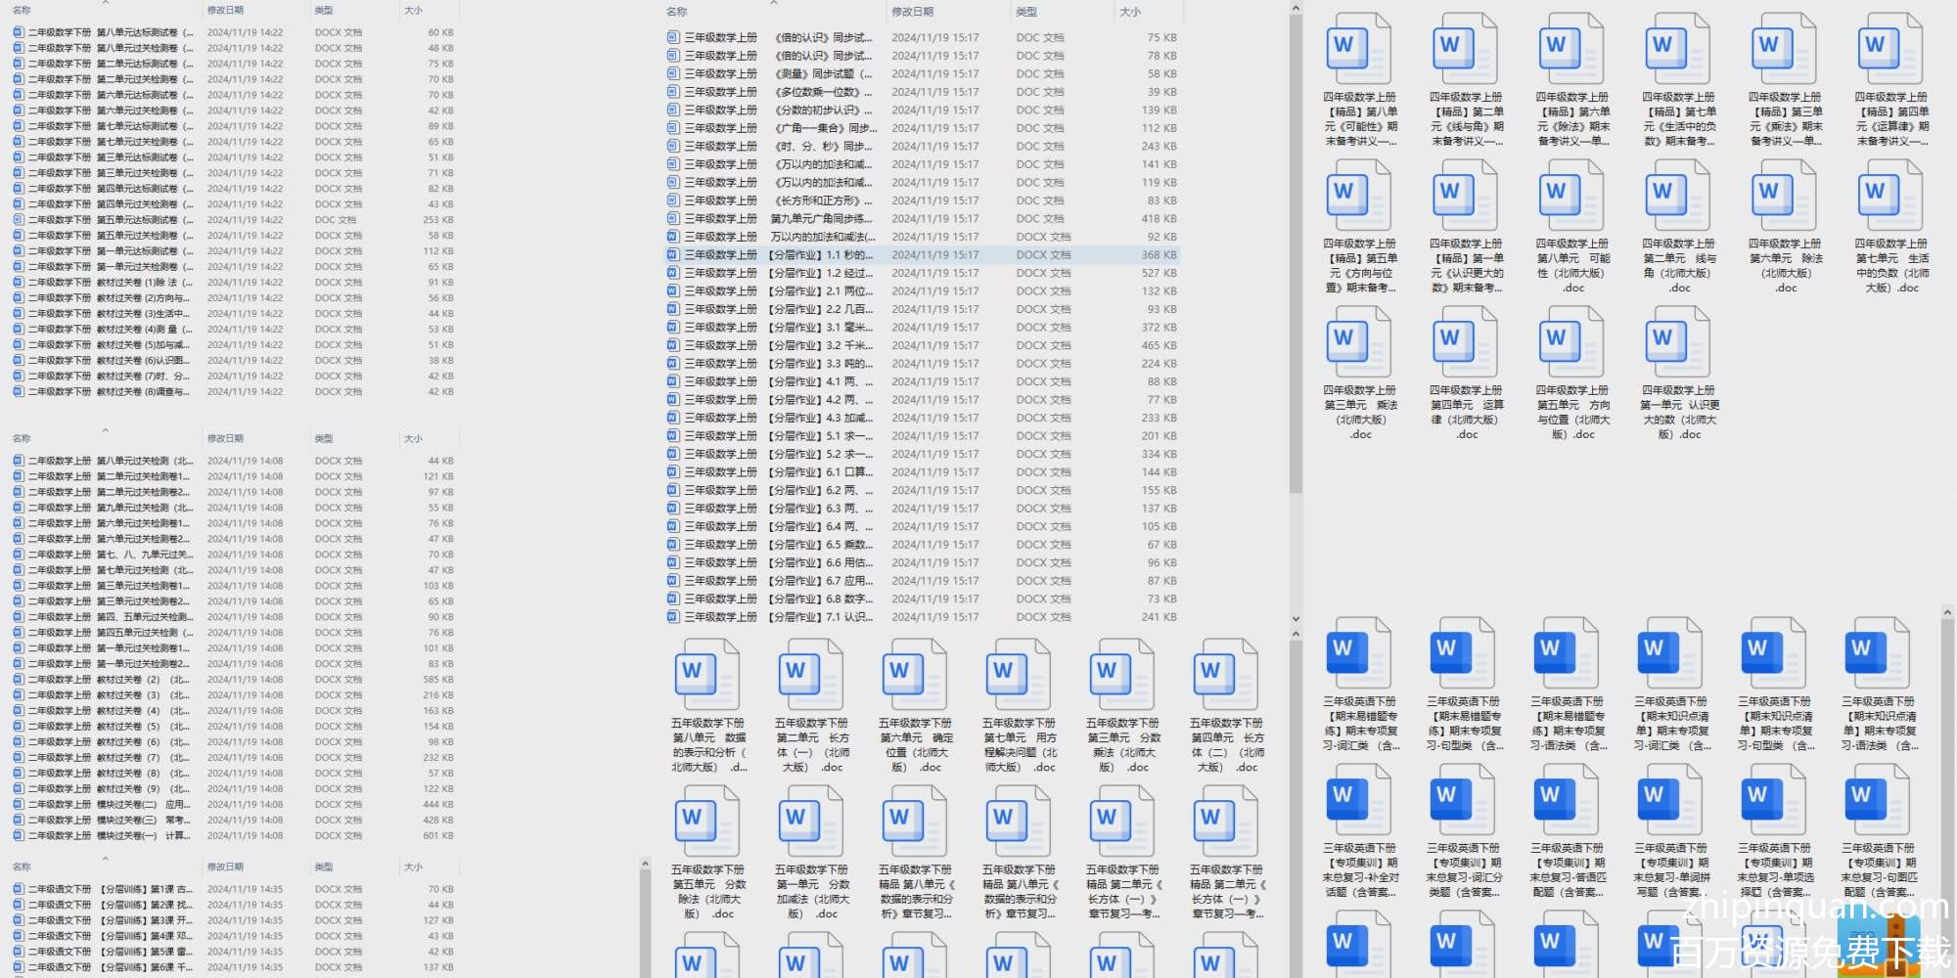
Task: Open 四年级数学上册 第八单元《可能性》Word file icon
Action: click(x=1360, y=49)
